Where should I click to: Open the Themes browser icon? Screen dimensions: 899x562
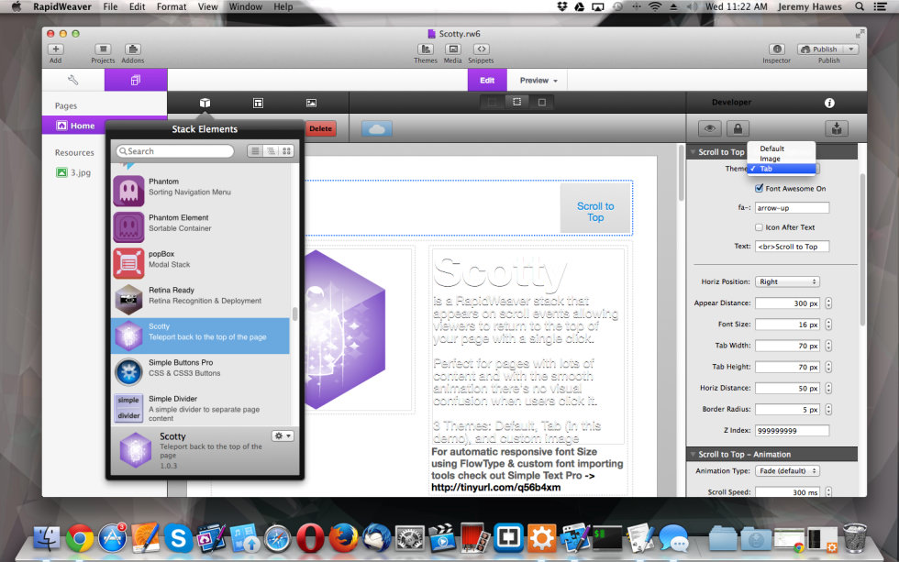coord(426,50)
